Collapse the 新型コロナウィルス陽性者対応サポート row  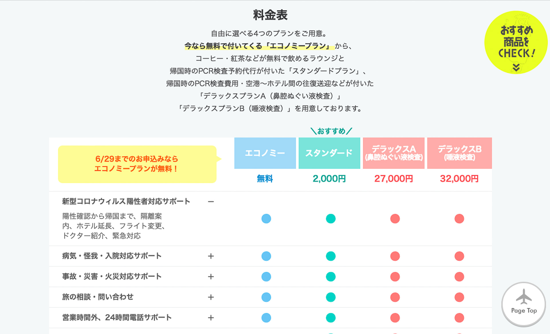211,201
